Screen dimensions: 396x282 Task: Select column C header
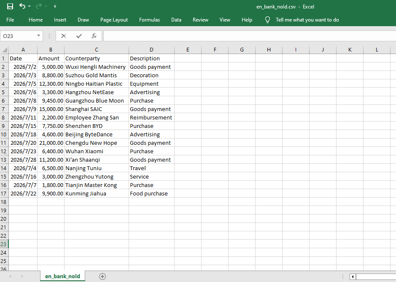pyautogui.click(x=97, y=49)
